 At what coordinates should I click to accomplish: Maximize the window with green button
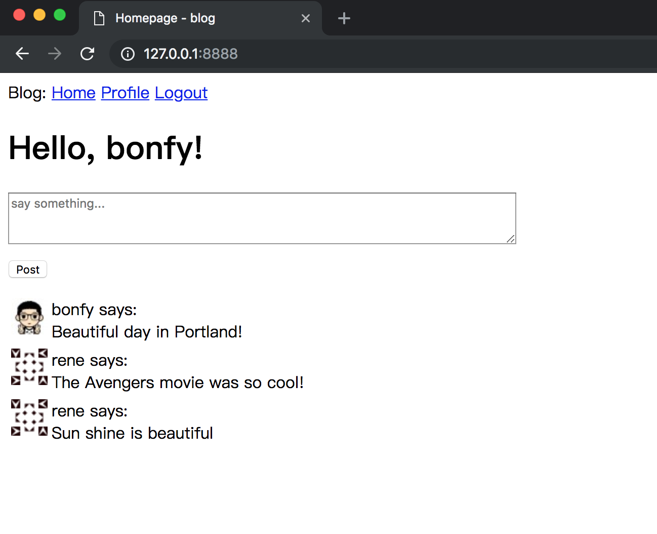[60, 15]
